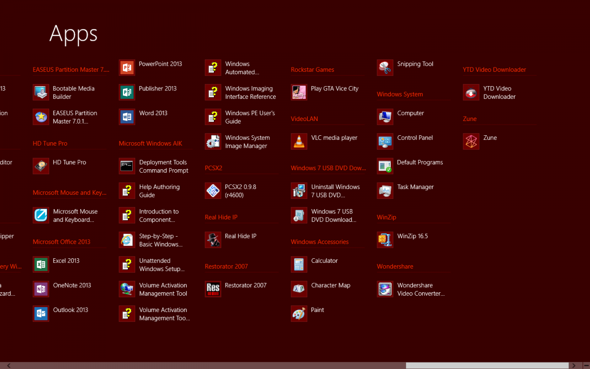Click the horizontal scrollbar thumb
This screenshot has height=369, width=590.
click(486, 366)
